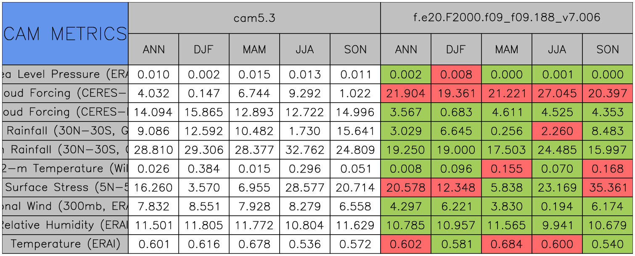
Task: Click the ANN header under cam5.3
Action: coord(153,49)
